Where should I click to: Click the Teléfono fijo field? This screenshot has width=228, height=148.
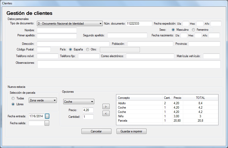[89, 56]
